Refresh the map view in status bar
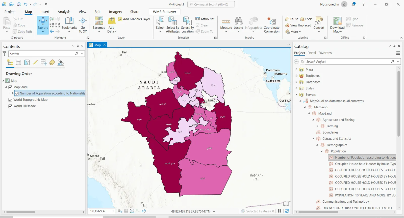 287,211
